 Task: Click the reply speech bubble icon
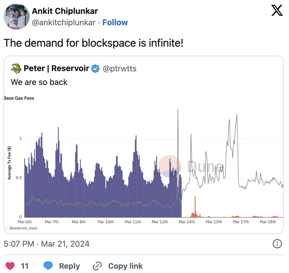[x=48, y=266]
